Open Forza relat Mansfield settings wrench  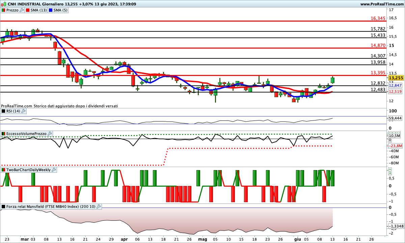tap(99, 207)
